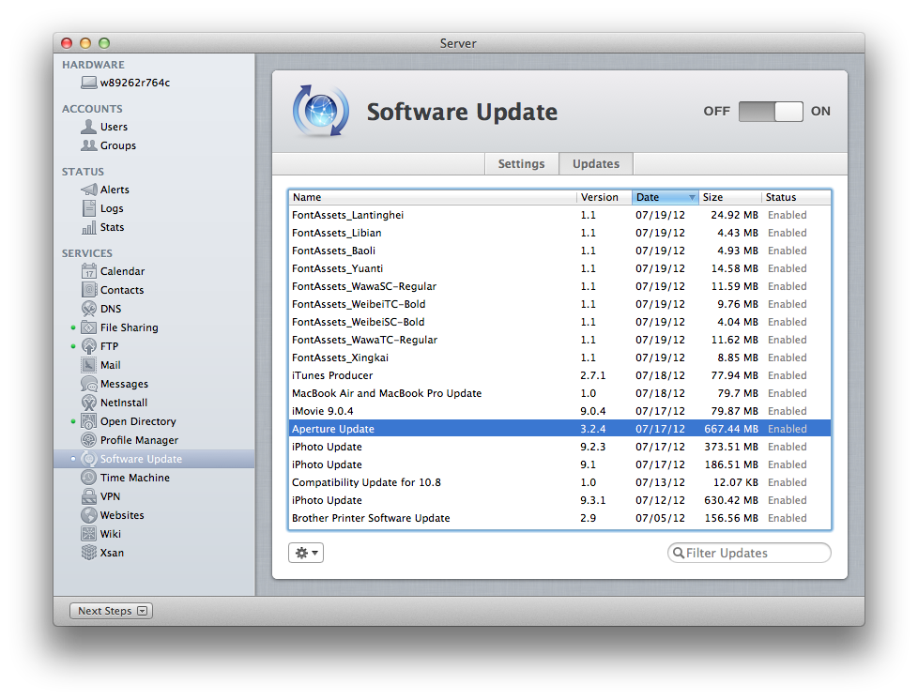Select Compatibility Update for 10.8 row
The width and height of the screenshot is (918, 700).
pyautogui.click(x=559, y=483)
